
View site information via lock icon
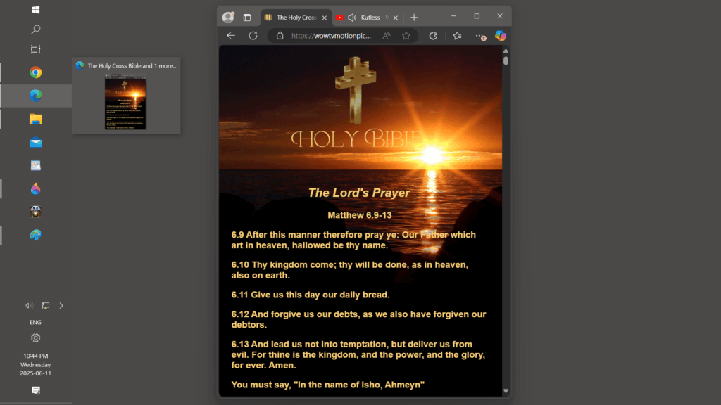(280, 36)
